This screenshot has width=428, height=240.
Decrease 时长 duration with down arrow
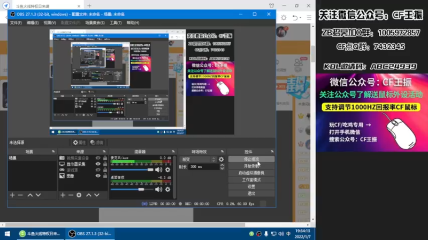click(x=222, y=169)
